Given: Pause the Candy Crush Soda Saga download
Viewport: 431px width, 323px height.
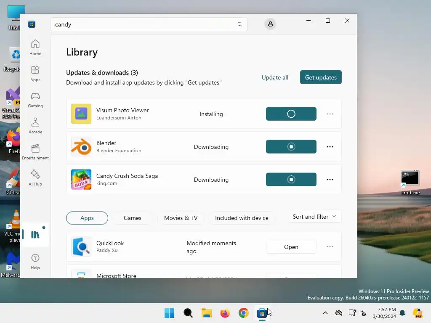Looking at the screenshot, I should pos(291,179).
